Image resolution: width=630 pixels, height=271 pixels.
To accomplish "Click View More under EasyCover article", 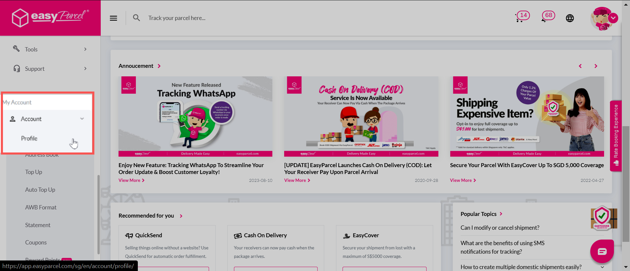I will 463,181.
